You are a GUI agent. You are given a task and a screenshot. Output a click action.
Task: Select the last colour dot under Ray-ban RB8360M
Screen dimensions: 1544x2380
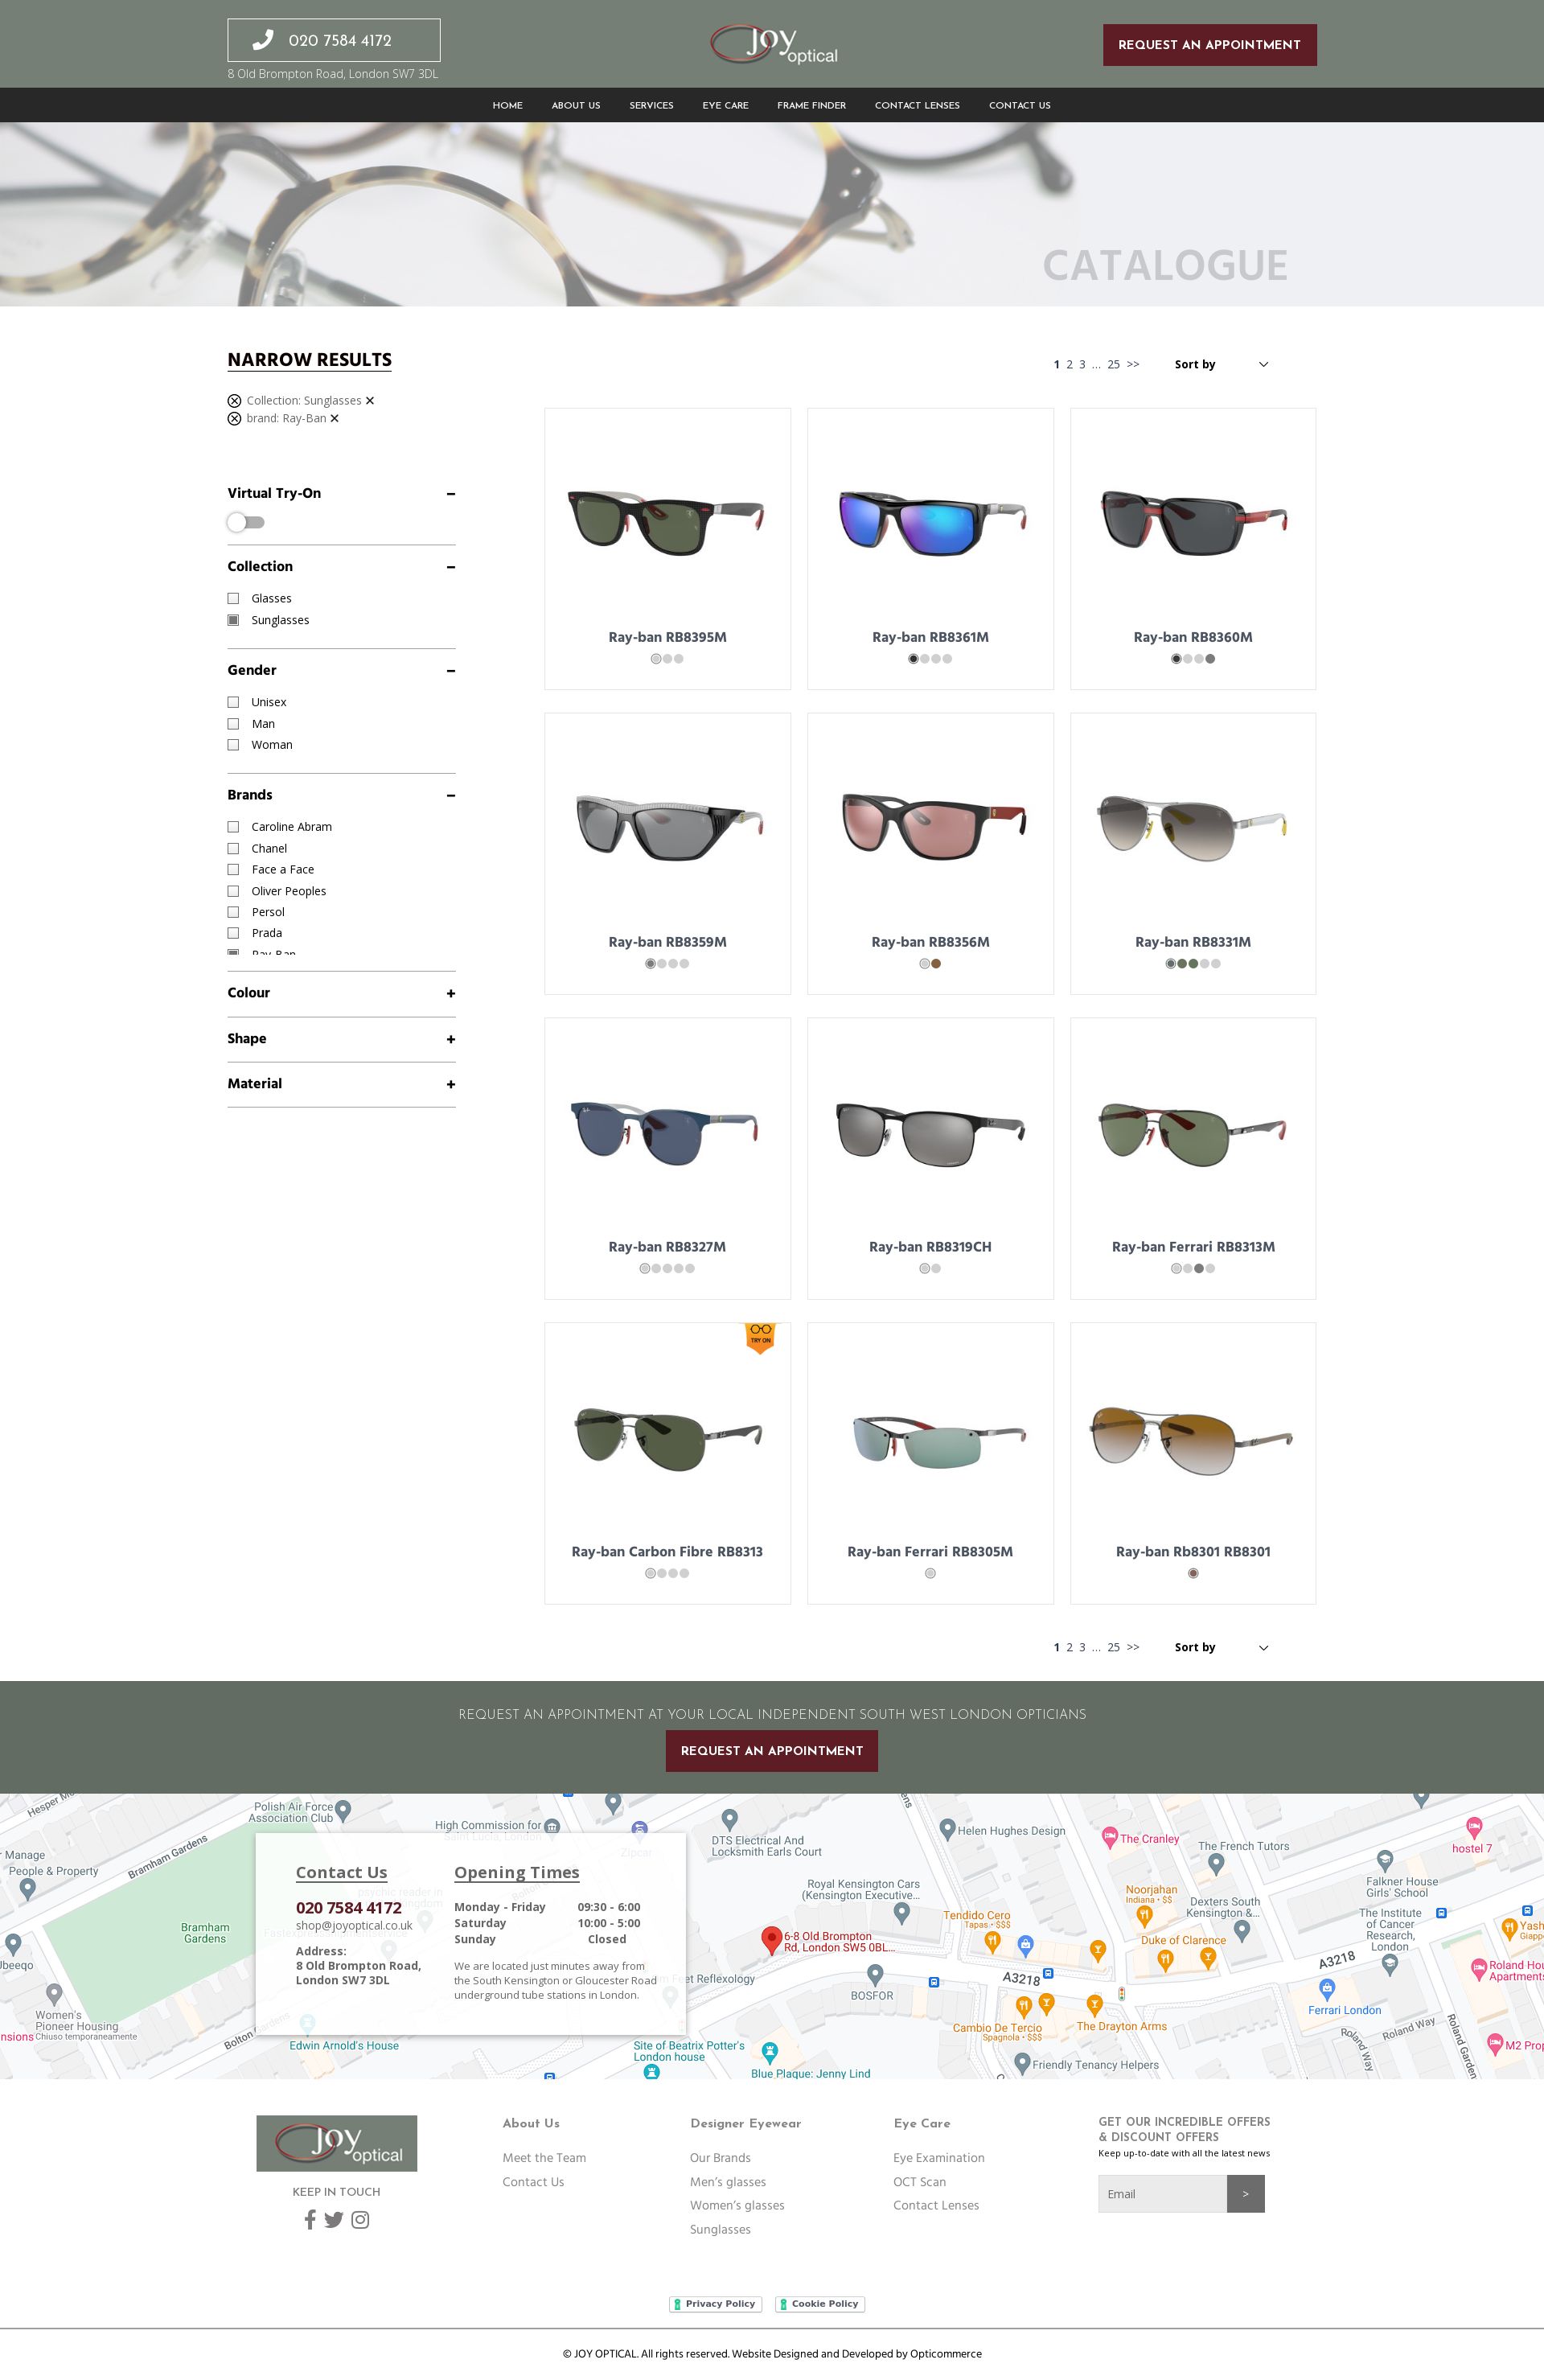[x=1210, y=659]
